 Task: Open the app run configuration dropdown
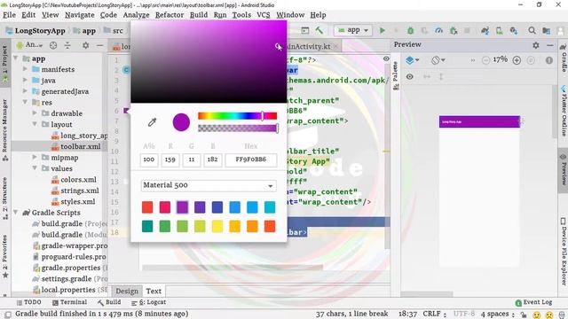click(353, 30)
